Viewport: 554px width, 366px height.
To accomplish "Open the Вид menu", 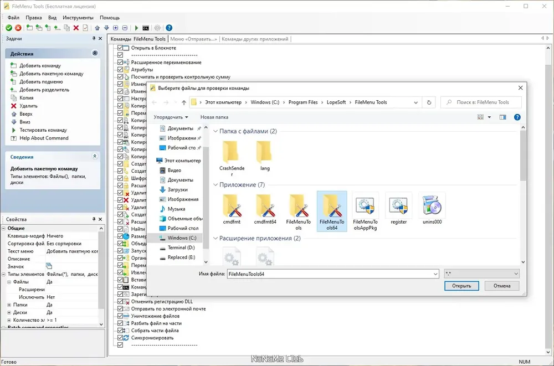I will (x=52, y=18).
